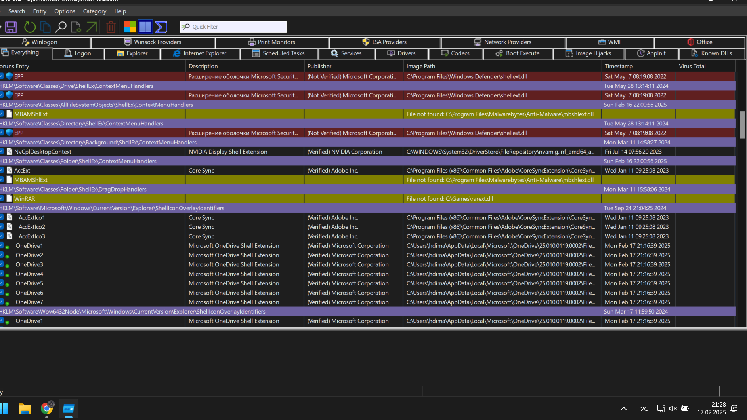Sort by the Publisher column header
This screenshot has height=420, width=747.
[353, 66]
